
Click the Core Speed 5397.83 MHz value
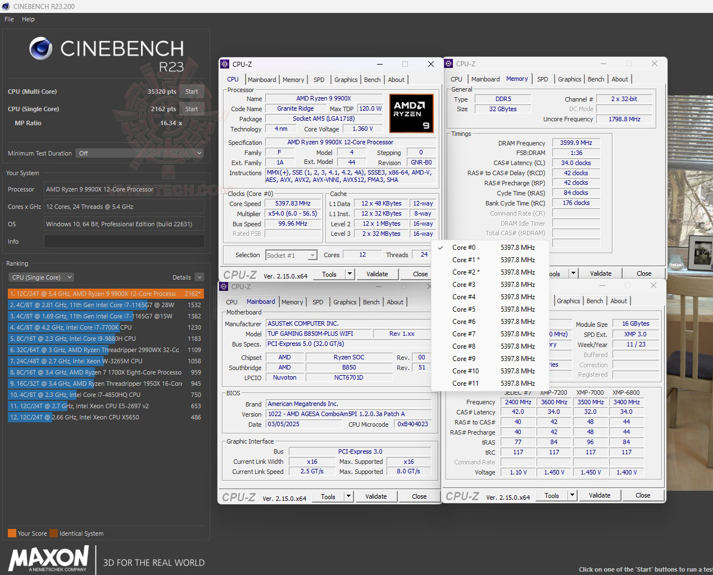293,203
